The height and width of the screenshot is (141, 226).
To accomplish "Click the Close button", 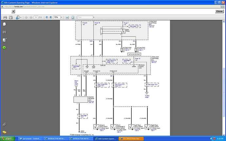I will pyautogui.click(x=219, y=11).
